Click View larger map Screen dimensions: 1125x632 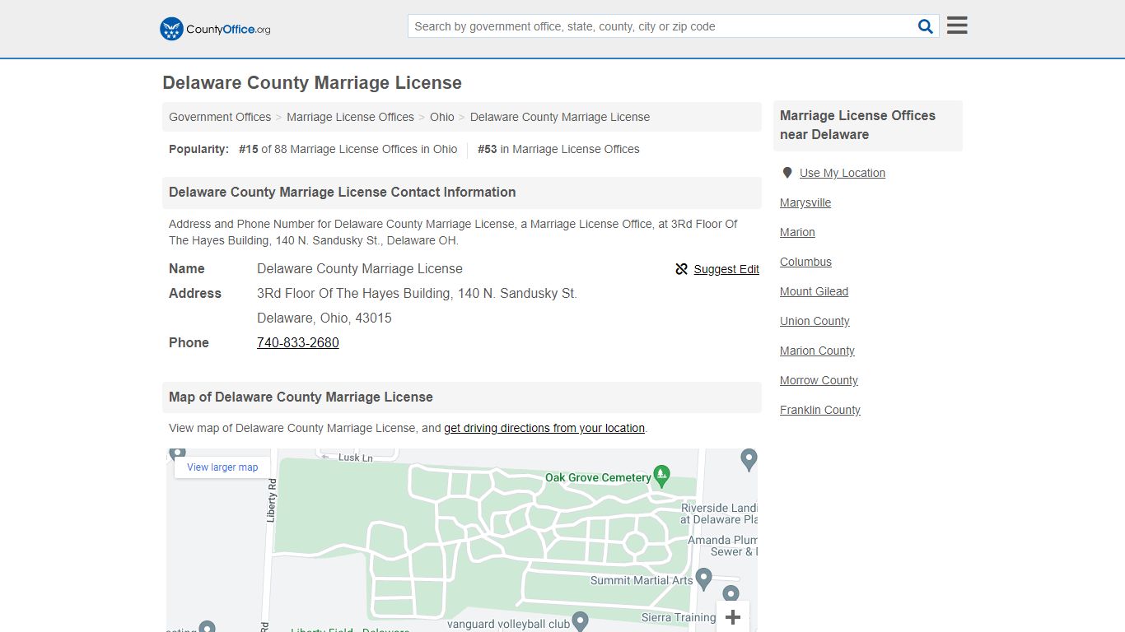pyautogui.click(x=222, y=467)
